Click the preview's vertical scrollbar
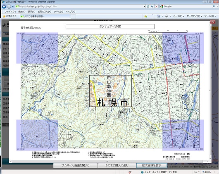The image size is (219, 174). 210,91
